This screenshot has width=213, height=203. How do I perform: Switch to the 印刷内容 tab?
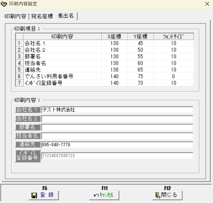click(14, 16)
